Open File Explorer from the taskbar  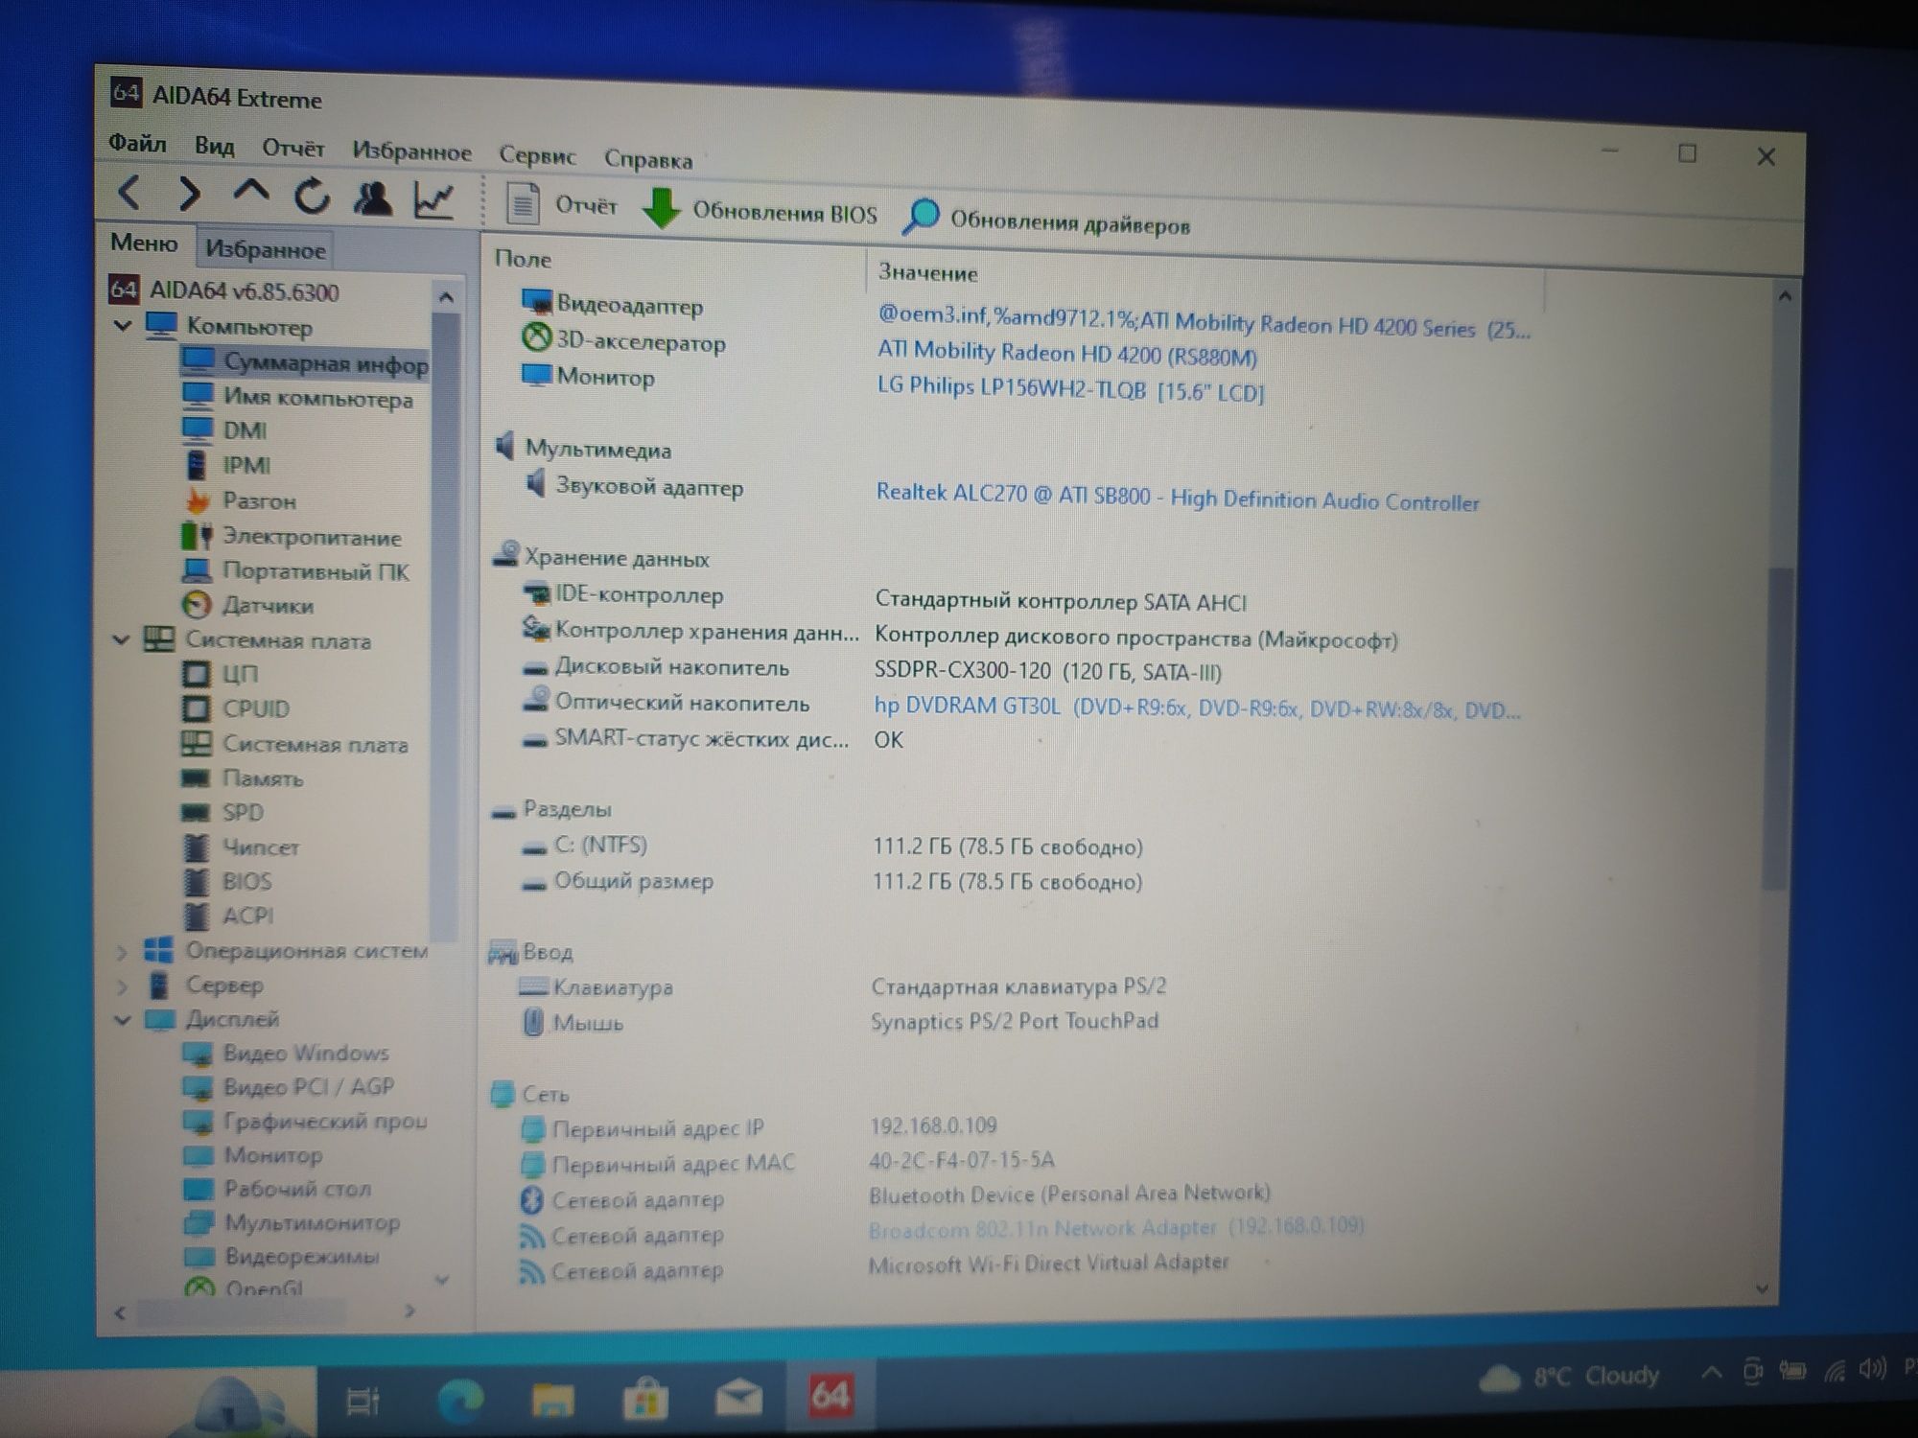pyautogui.click(x=552, y=1400)
